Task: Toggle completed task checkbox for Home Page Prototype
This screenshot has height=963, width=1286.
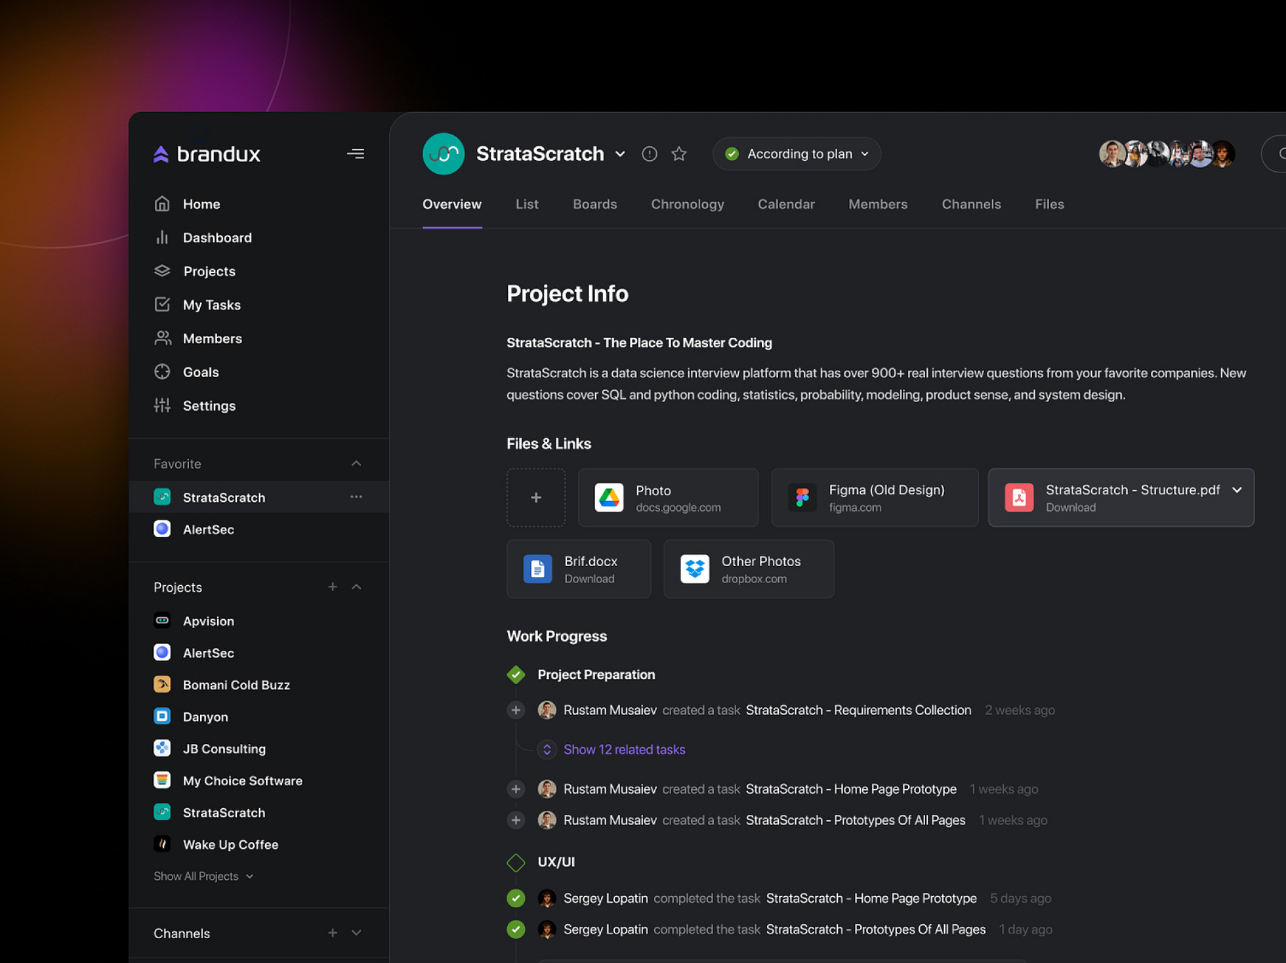Action: (x=515, y=898)
